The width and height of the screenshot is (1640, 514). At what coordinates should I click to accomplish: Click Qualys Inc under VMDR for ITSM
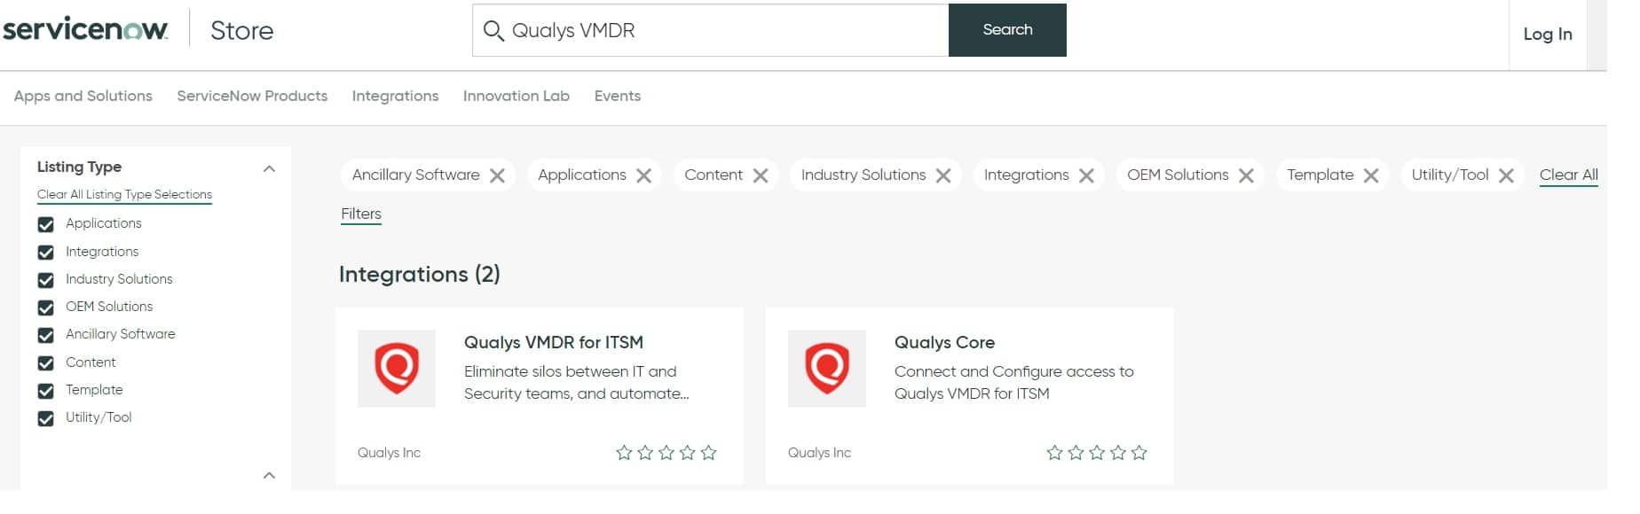(389, 453)
